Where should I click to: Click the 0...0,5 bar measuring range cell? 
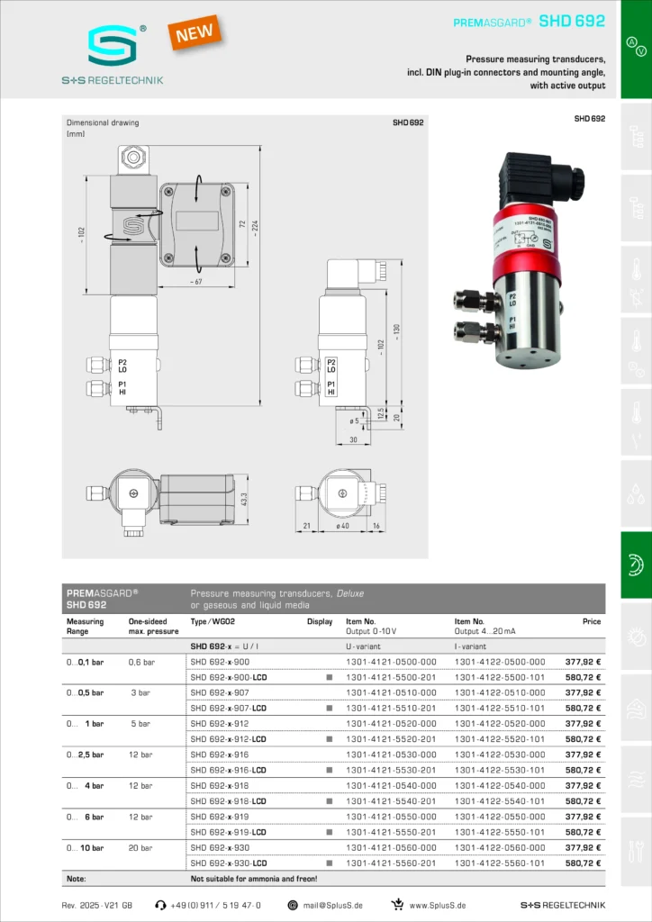86,692
